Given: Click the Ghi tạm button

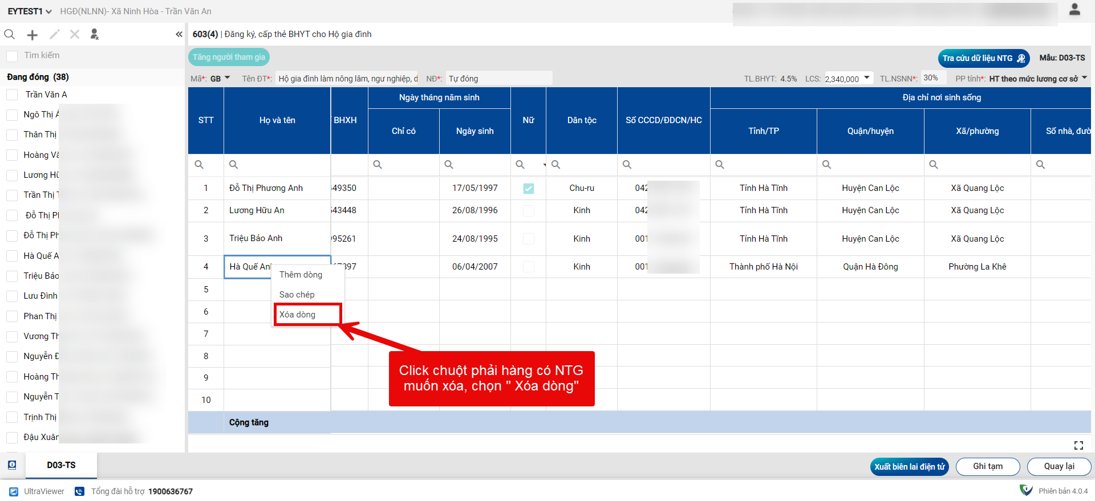Looking at the screenshot, I should (987, 466).
